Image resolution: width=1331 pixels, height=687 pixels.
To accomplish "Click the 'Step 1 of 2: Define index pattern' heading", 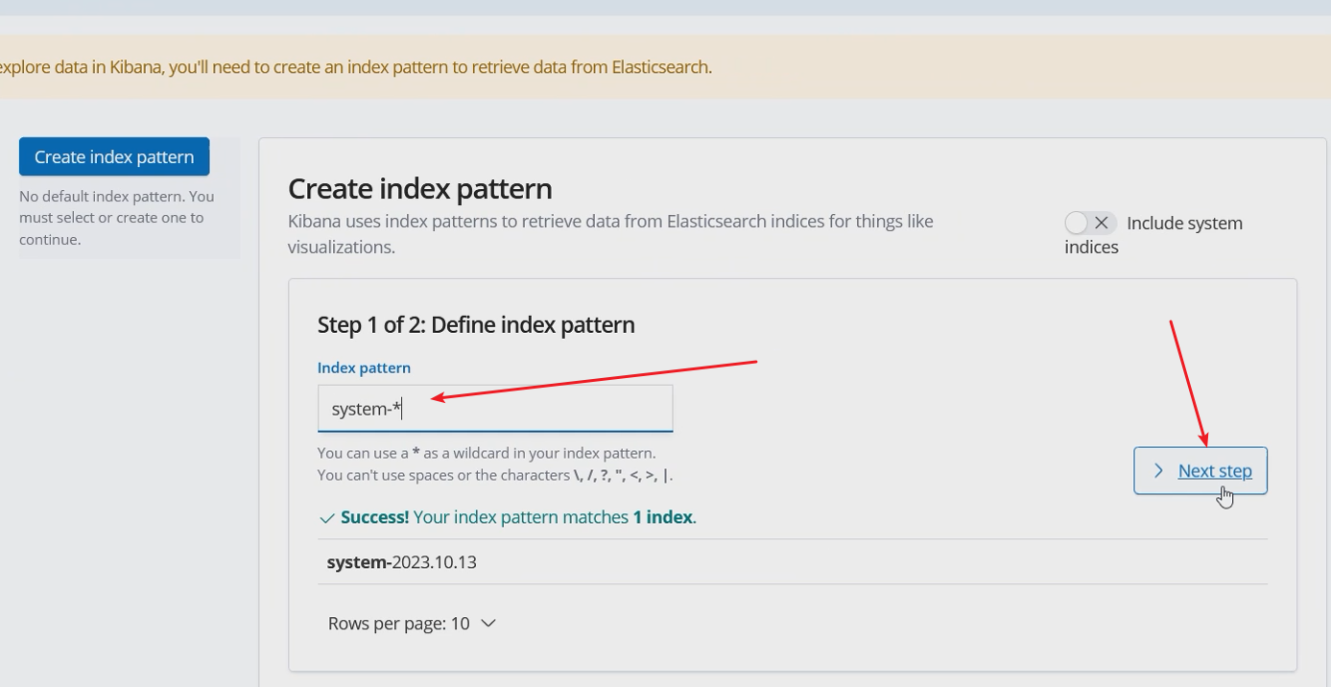I will point(476,324).
